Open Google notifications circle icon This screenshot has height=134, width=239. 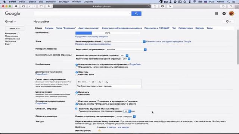click(x=224, y=13)
